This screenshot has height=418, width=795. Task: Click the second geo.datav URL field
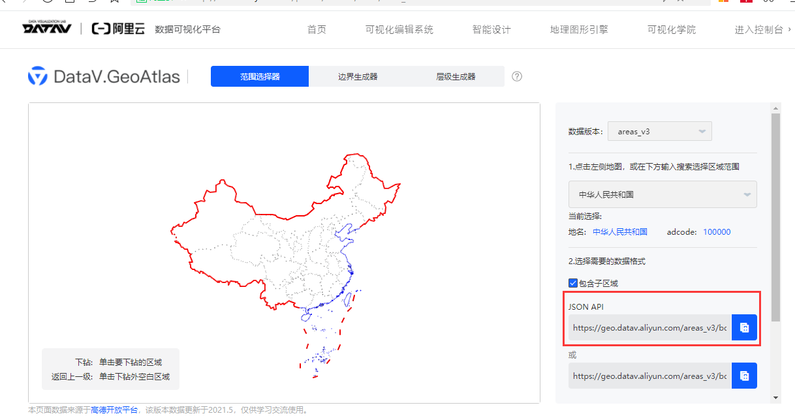tap(650, 376)
